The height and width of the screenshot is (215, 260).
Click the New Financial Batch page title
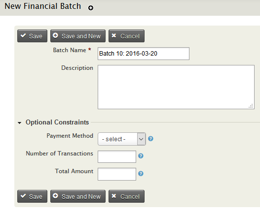point(43,6)
